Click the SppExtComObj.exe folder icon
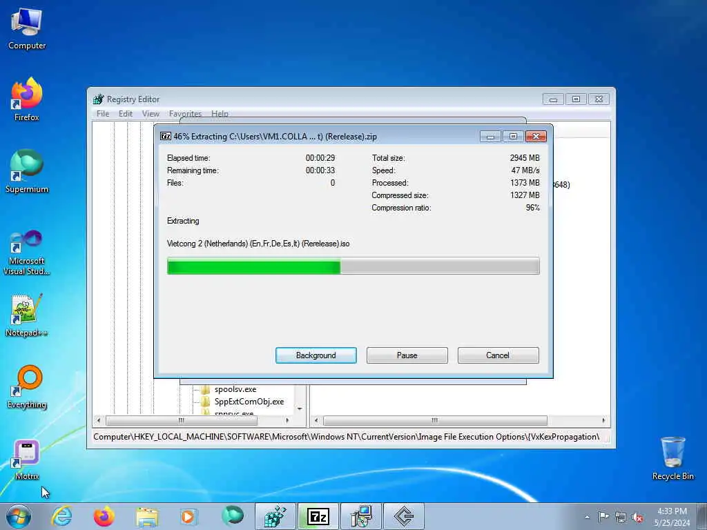Viewport: 707px width, 530px height. click(x=206, y=402)
